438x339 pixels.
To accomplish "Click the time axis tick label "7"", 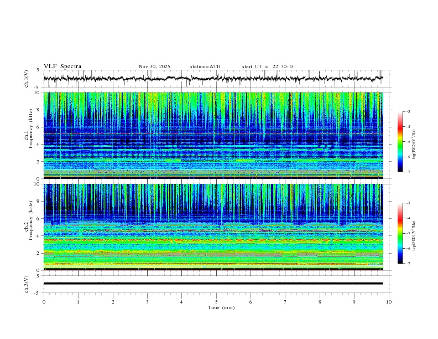I will point(285,302).
